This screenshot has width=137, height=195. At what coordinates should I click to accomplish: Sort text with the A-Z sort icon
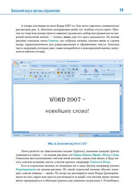tap(68, 76)
